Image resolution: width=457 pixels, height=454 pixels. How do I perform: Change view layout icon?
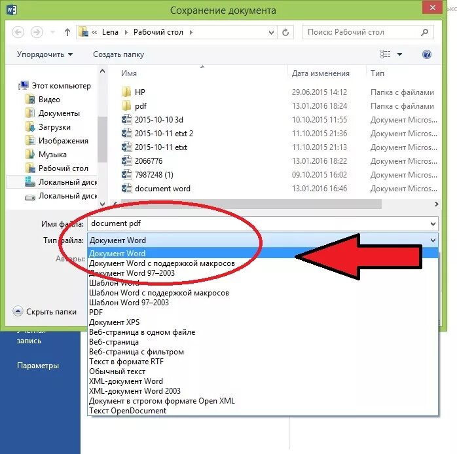(x=385, y=54)
